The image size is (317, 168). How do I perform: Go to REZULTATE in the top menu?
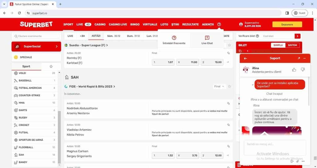tap(190, 24)
